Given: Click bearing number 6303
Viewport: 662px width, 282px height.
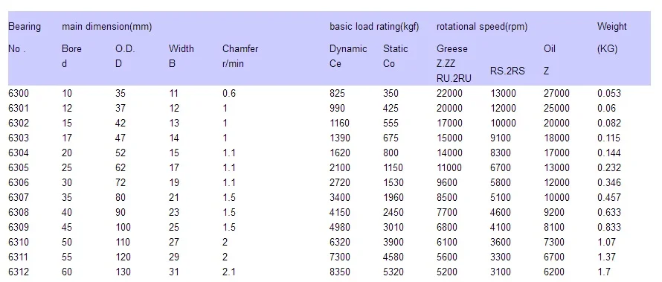Looking at the screenshot, I should [19, 138].
